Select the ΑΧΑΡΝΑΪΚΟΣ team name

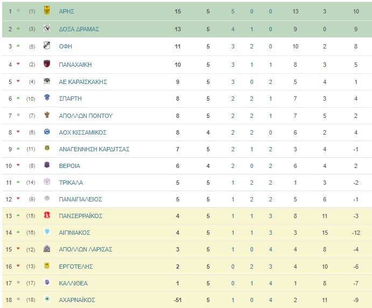click(x=77, y=300)
